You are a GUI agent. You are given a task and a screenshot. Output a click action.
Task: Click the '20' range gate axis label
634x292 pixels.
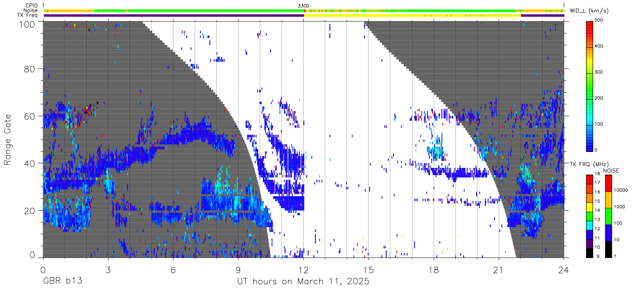(x=30, y=211)
